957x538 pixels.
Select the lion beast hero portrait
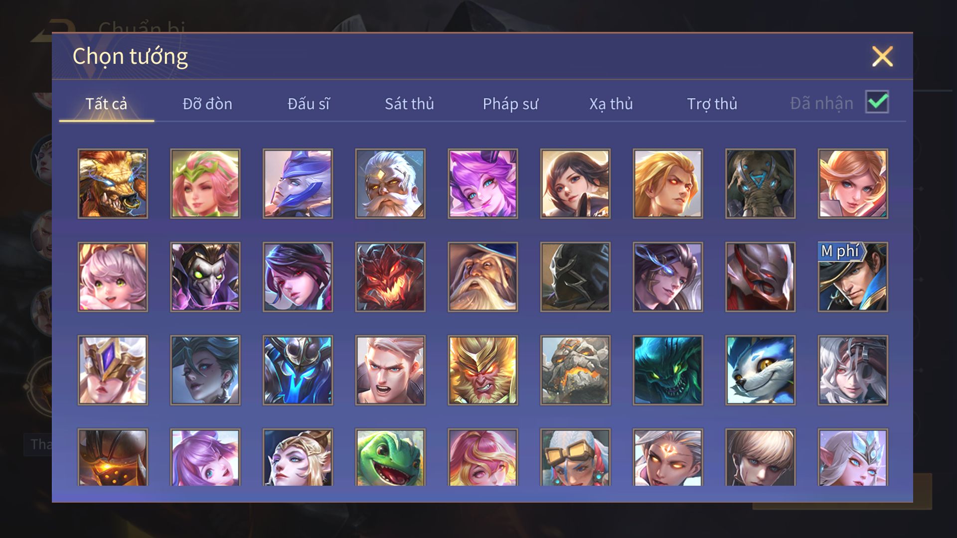(x=113, y=183)
